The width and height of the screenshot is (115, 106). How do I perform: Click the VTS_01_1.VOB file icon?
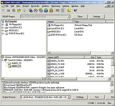[x=49, y=74]
